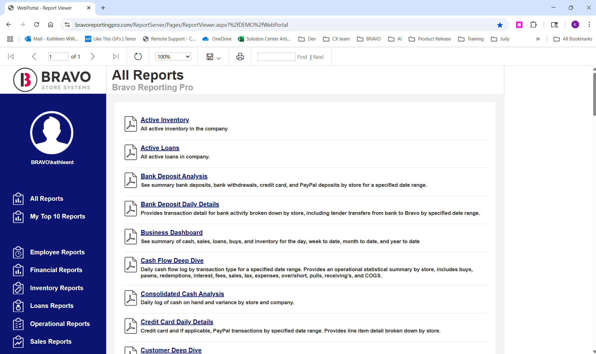This screenshot has width=596, height=354.
Task: Open All Bookmarks folder
Action: coord(573,39)
